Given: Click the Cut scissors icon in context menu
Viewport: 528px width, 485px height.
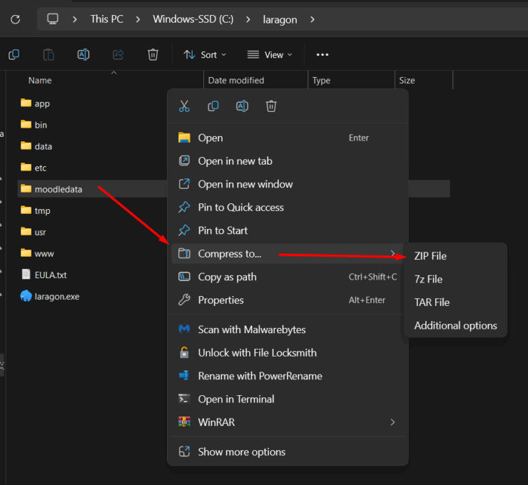Looking at the screenshot, I should (x=184, y=106).
